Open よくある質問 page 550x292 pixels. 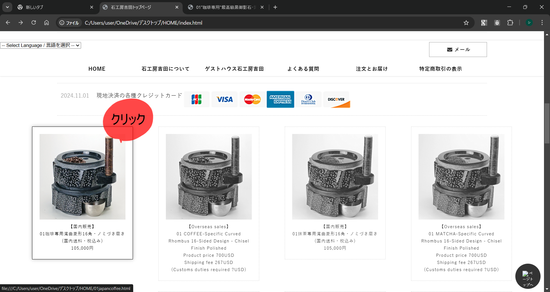[x=303, y=69]
